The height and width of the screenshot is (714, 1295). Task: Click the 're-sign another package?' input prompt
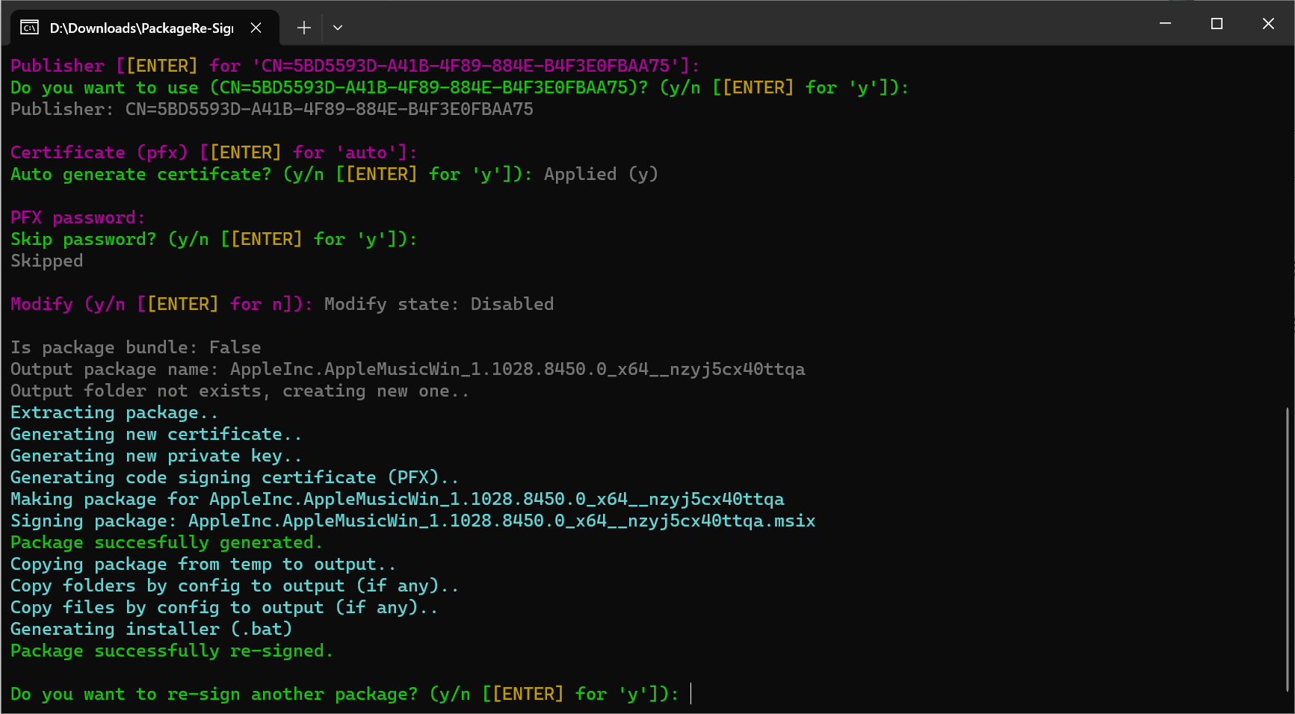(344, 694)
